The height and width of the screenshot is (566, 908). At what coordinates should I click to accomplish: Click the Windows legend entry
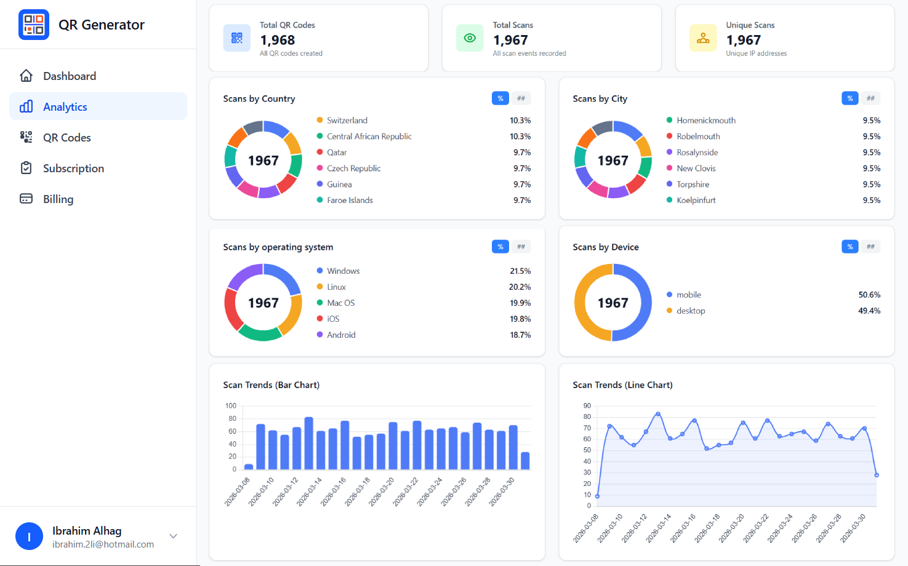point(343,271)
